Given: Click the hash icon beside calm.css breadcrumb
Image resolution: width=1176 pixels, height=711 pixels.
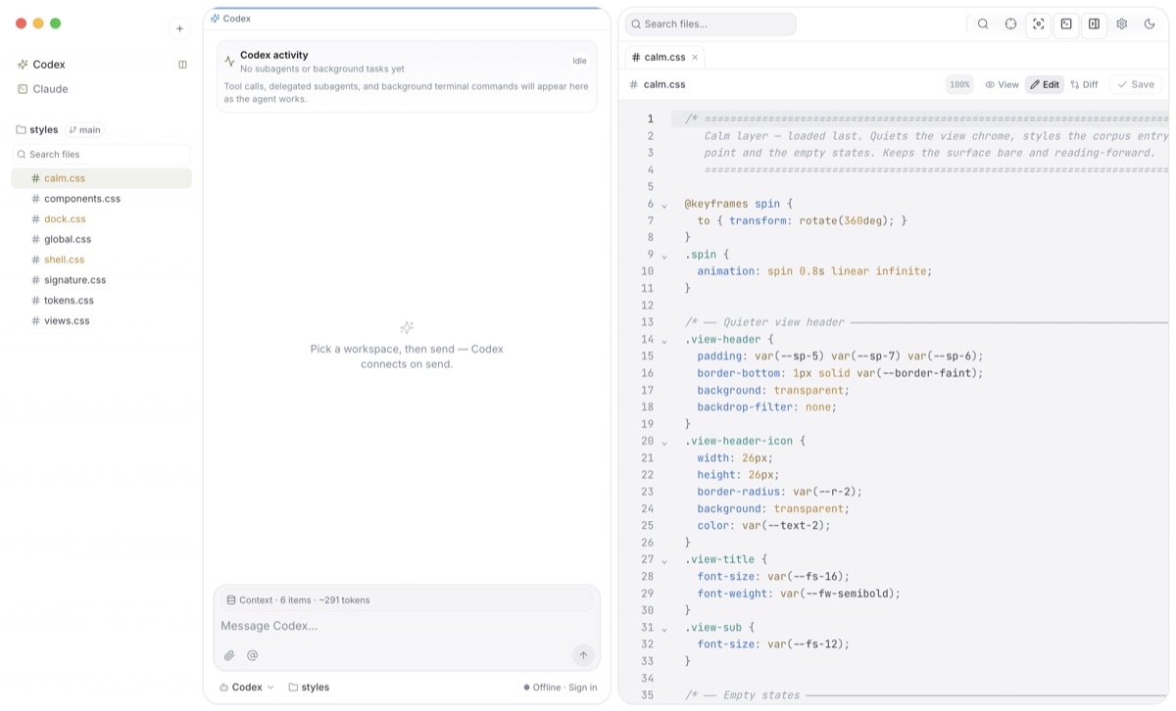Looking at the screenshot, I should [633, 84].
